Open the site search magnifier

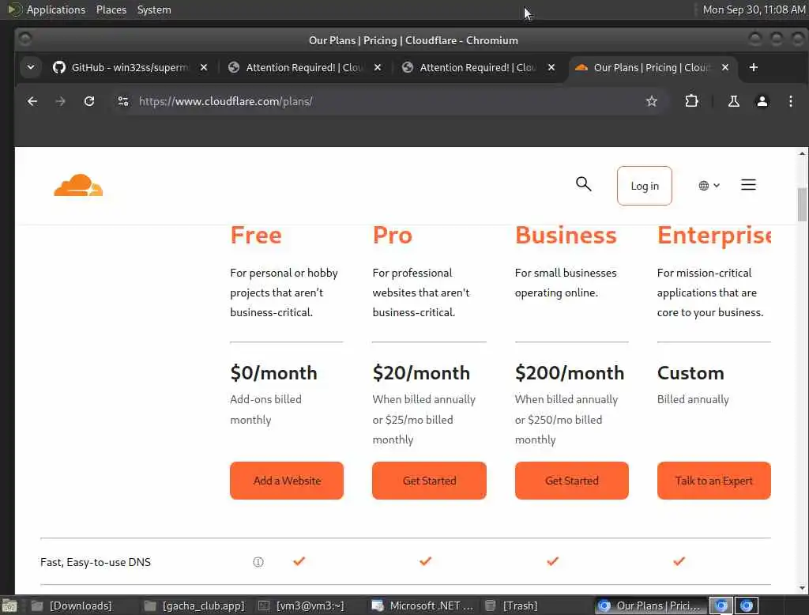[584, 184]
